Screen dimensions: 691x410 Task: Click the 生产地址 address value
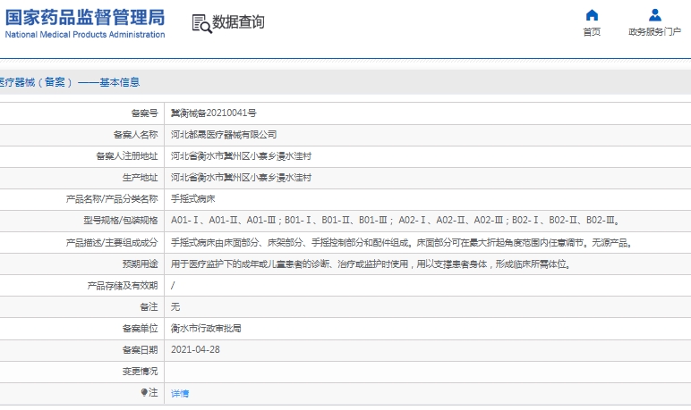point(241,178)
